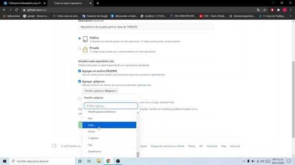Choose Opa from the .gitignore template list
Screen dimensions: 295x165
pos(109,145)
